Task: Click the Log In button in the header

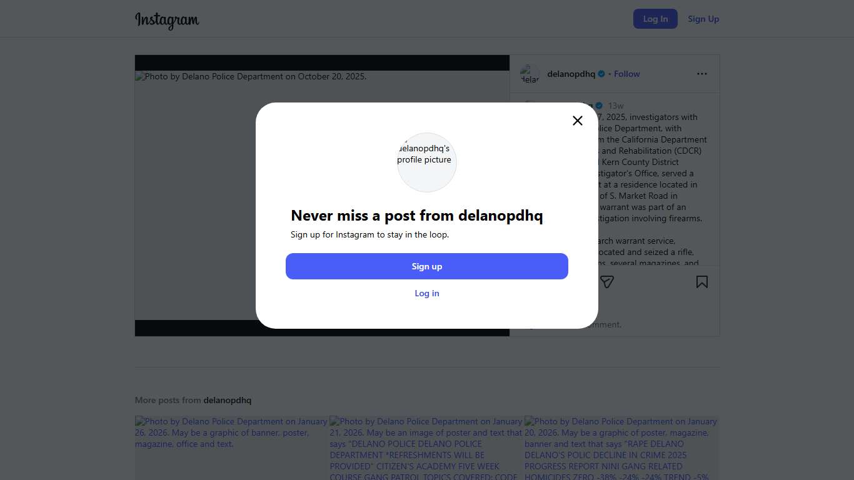Action: [x=655, y=19]
